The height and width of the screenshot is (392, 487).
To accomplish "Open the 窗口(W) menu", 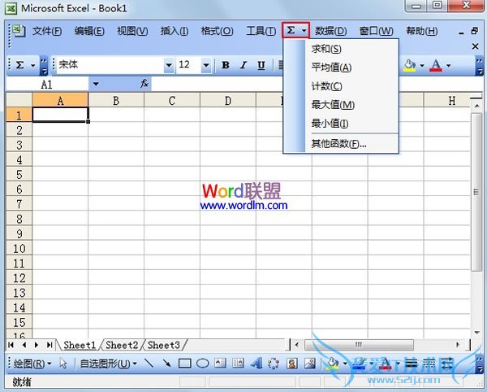I will [376, 31].
